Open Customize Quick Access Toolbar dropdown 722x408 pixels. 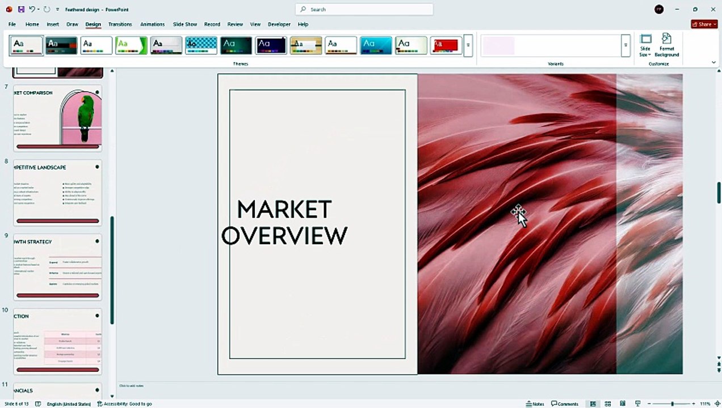pos(57,10)
